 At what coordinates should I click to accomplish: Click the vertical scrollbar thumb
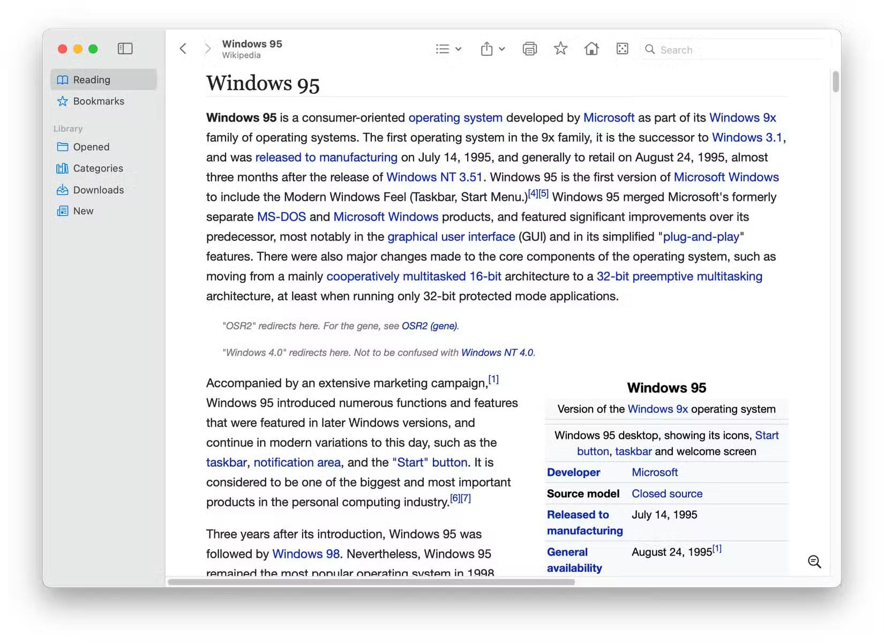[835, 81]
